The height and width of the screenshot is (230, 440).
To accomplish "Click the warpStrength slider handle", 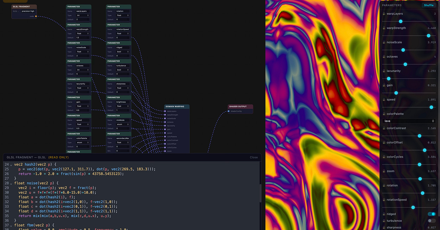I will click(428, 36).
